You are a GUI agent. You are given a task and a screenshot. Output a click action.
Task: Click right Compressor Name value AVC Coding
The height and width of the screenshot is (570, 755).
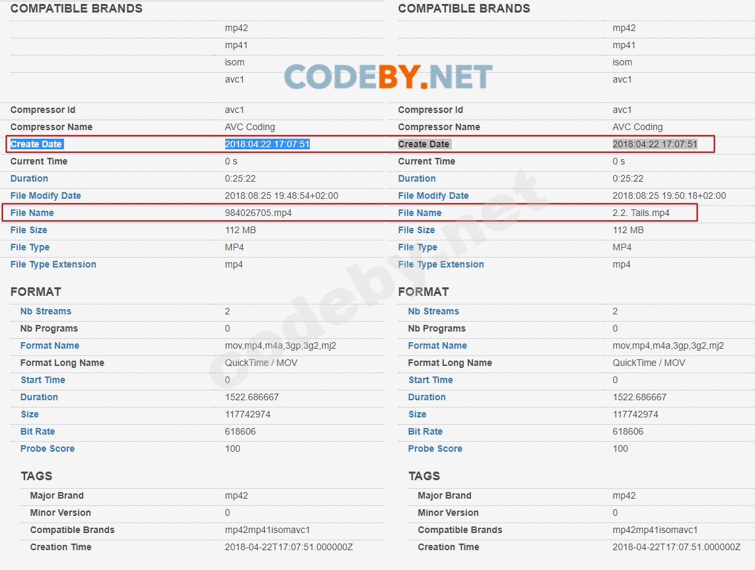[x=637, y=127]
